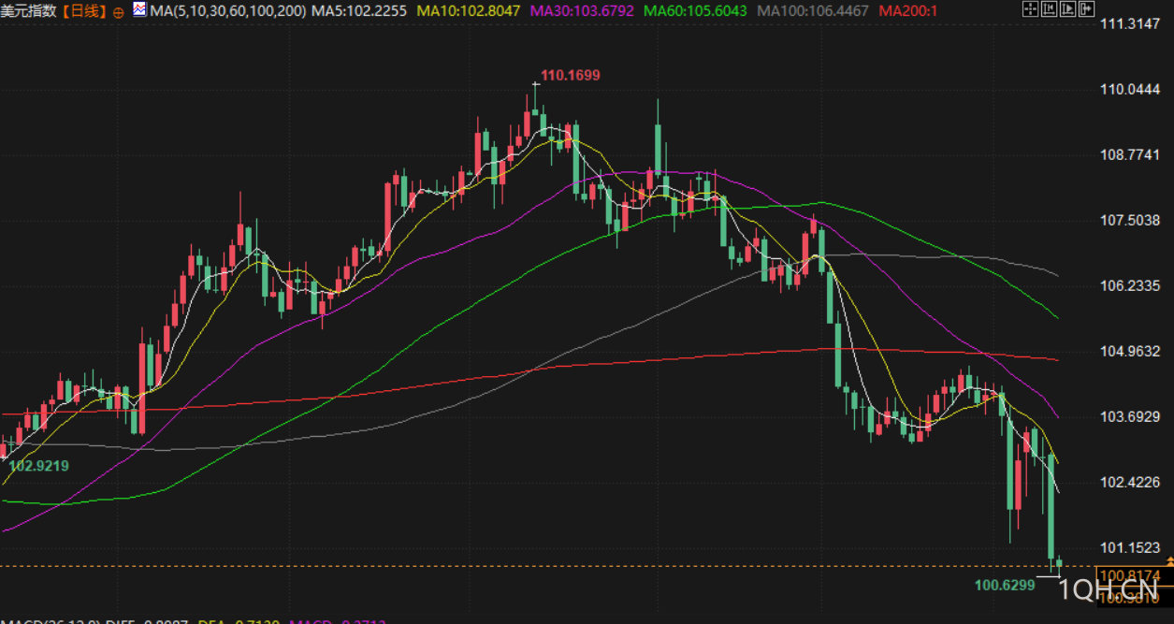Open the indicator chart icon before MA label
Screen dimensions: 1174x624
point(138,10)
